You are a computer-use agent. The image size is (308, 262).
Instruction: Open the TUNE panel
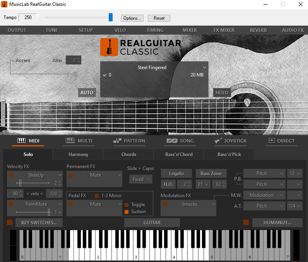[x=51, y=30]
